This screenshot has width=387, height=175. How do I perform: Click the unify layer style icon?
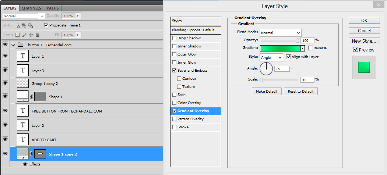[31, 25]
